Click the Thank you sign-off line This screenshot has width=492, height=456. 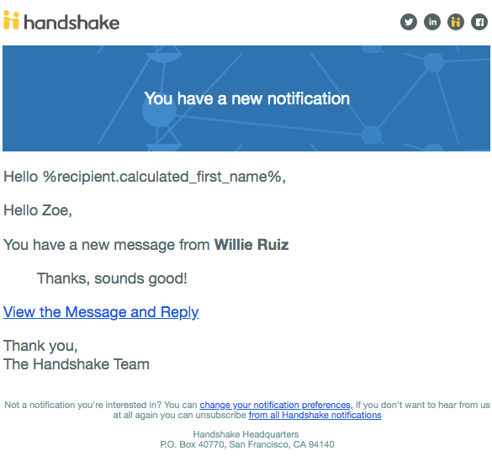pos(40,346)
